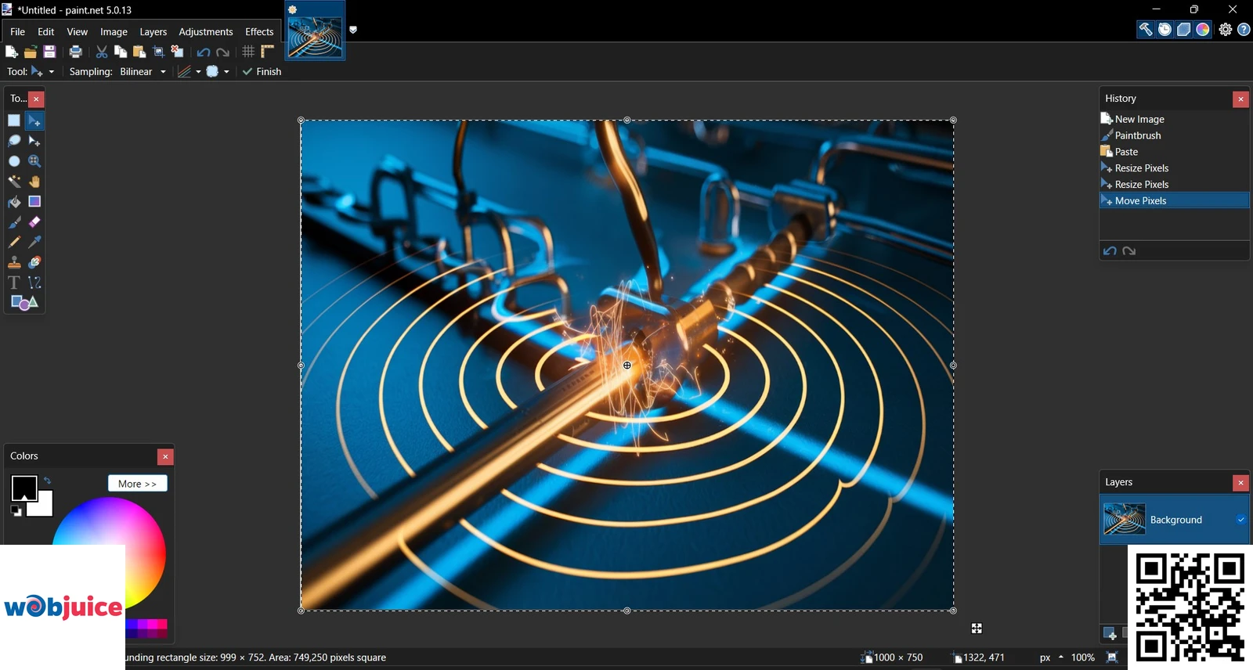Redo step in History panel
Image resolution: width=1253 pixels, height=670 pixels.
(1129, 251)
